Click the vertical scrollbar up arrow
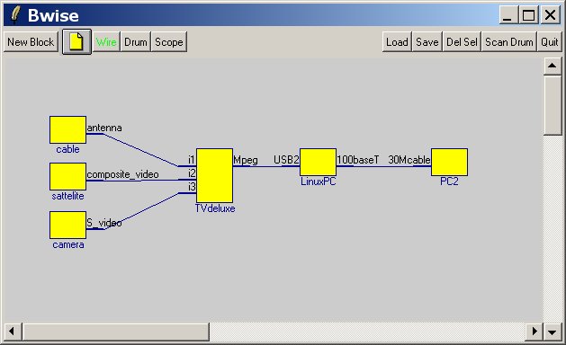Screen dimensions: 566x345 [552, 66]
